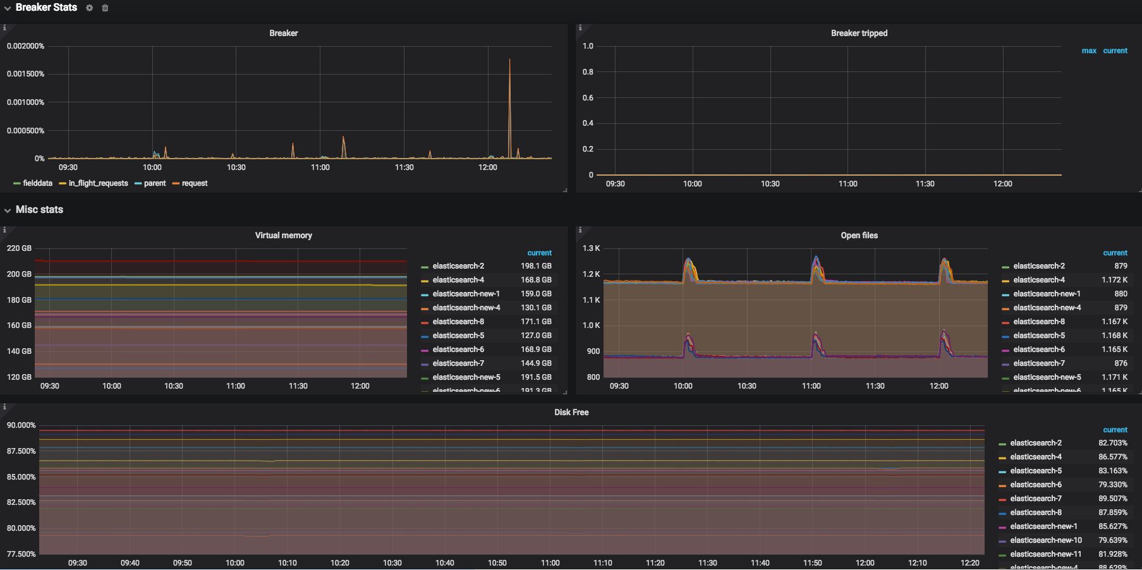Sort Virtual memory legend by current

tap(539, 253)
